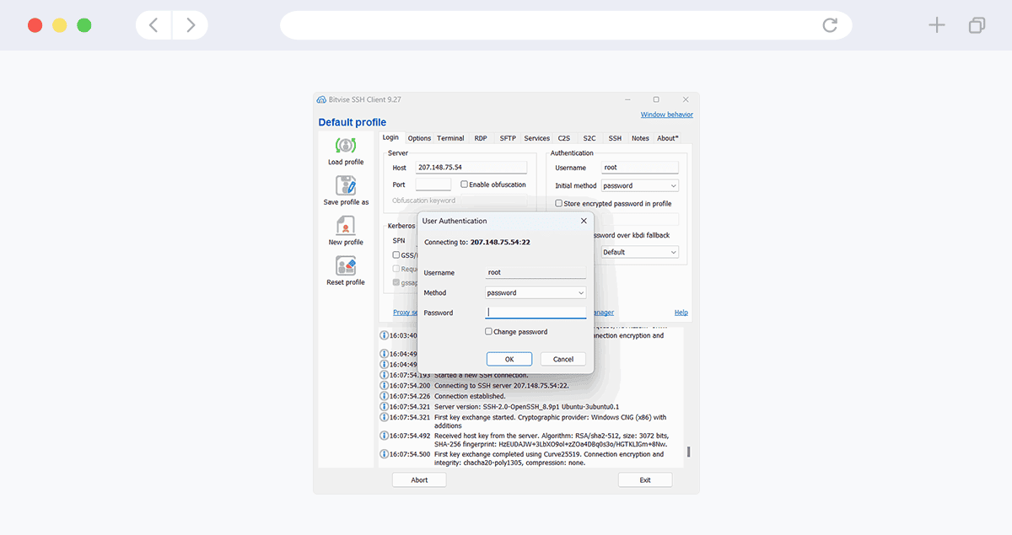The width and height of the screenshot is (1012, 535).
Task: Open the Initial method dropdown
Action: point(640,186)
